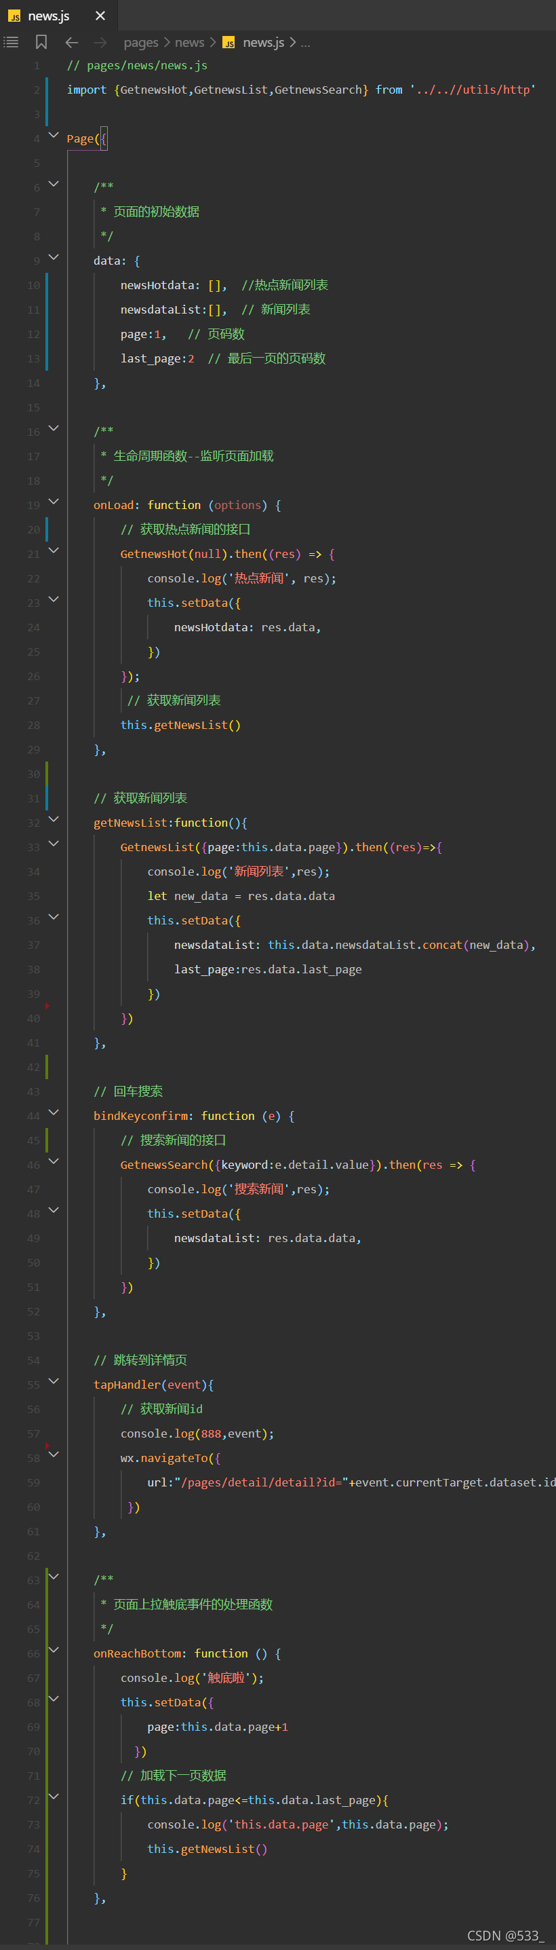Click line number 28 in the gutter

pos(33,725)
